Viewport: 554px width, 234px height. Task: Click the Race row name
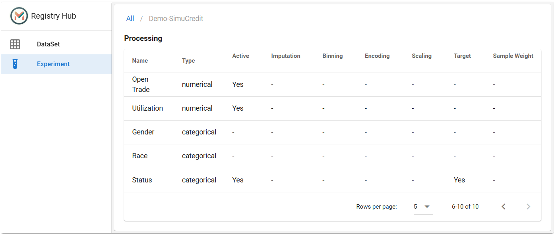pos(140,156)
